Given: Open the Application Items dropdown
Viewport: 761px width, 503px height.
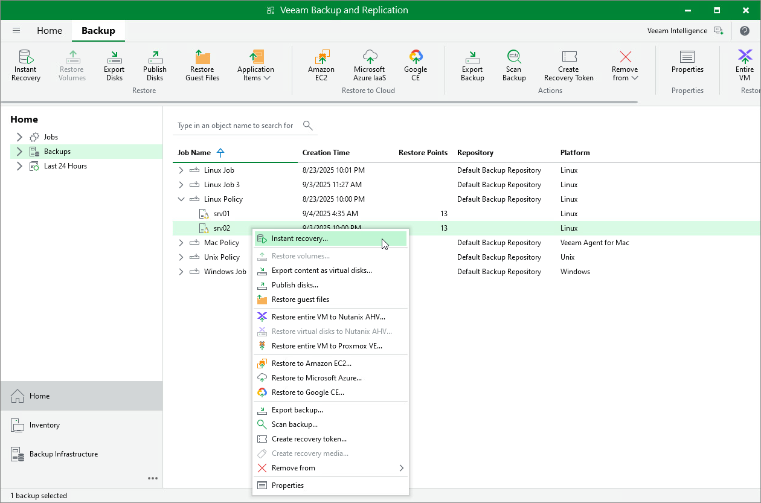Looking at the screenshot, I should (255, 63).
